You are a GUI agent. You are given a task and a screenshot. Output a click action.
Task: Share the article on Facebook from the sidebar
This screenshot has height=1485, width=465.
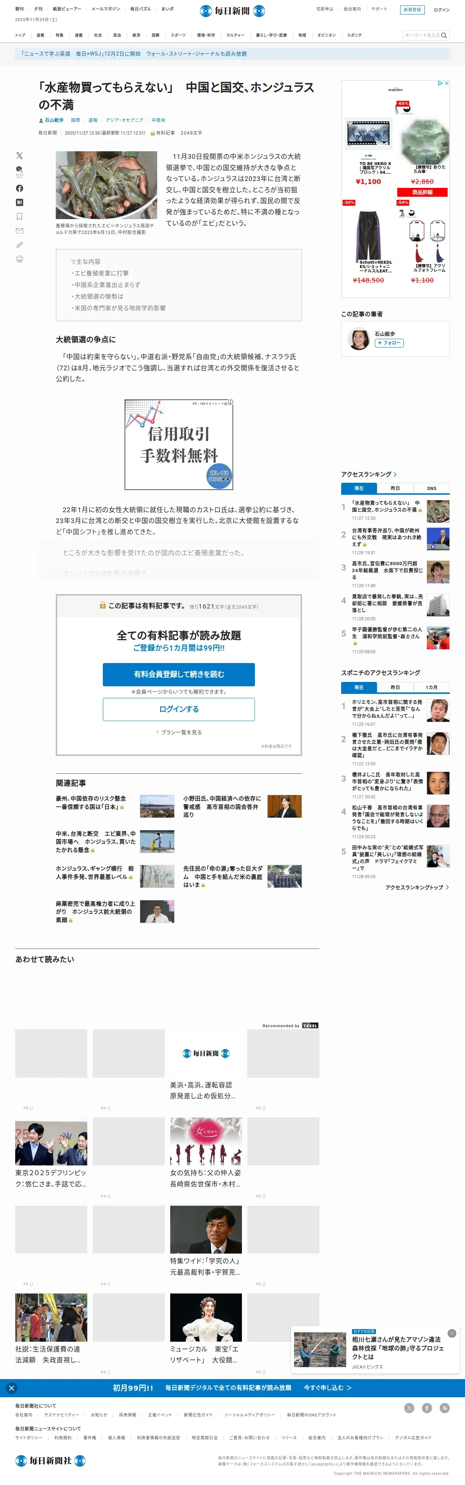click(x=20, y=189)
